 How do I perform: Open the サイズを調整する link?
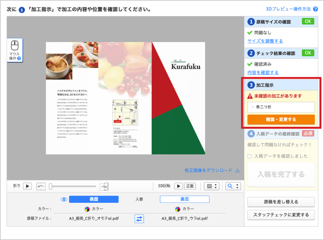(x=265, y=41)
